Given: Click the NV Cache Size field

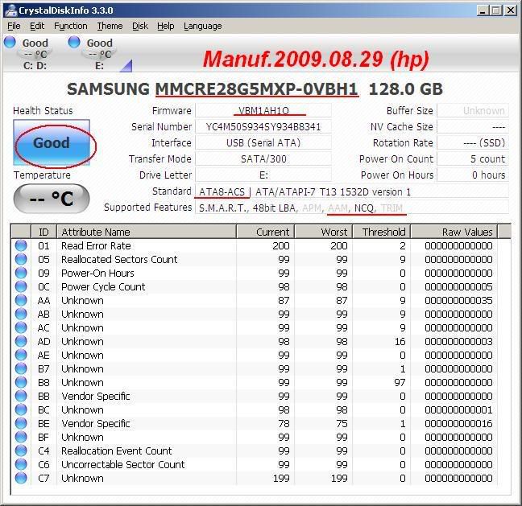Looking at the screenshot, I should click(473, 126).
